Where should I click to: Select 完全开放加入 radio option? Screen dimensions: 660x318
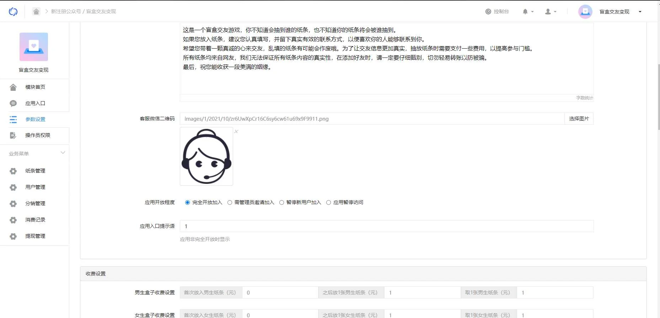coord(187,203)
